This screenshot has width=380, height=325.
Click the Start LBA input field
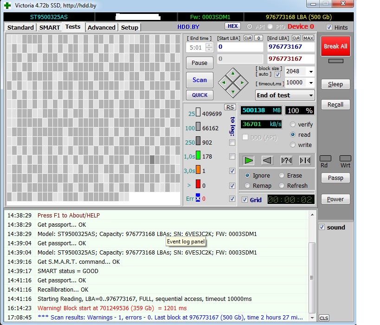click(240, 47)
